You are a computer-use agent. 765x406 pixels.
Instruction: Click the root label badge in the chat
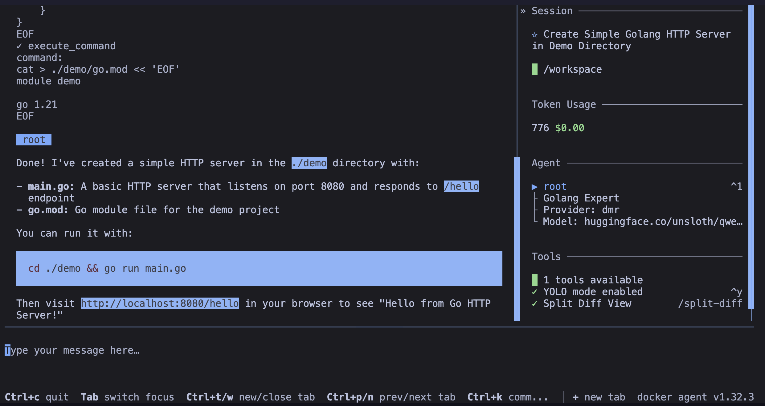(x=34, y=140)
